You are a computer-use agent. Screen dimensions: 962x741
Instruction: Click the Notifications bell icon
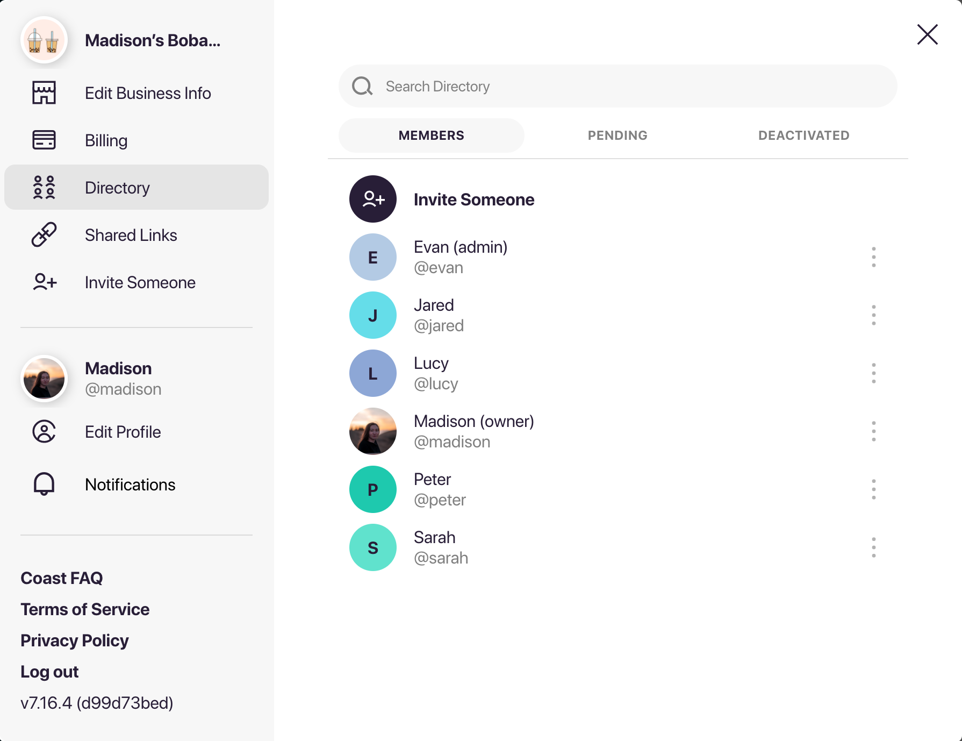click(44, 484)
